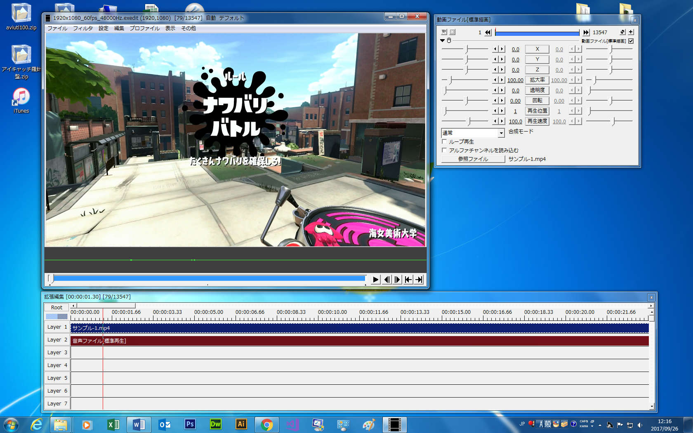Click the plus icon to add a filter effect
The width and height of the screenshot is (693, 433).
tap(631, 32)
